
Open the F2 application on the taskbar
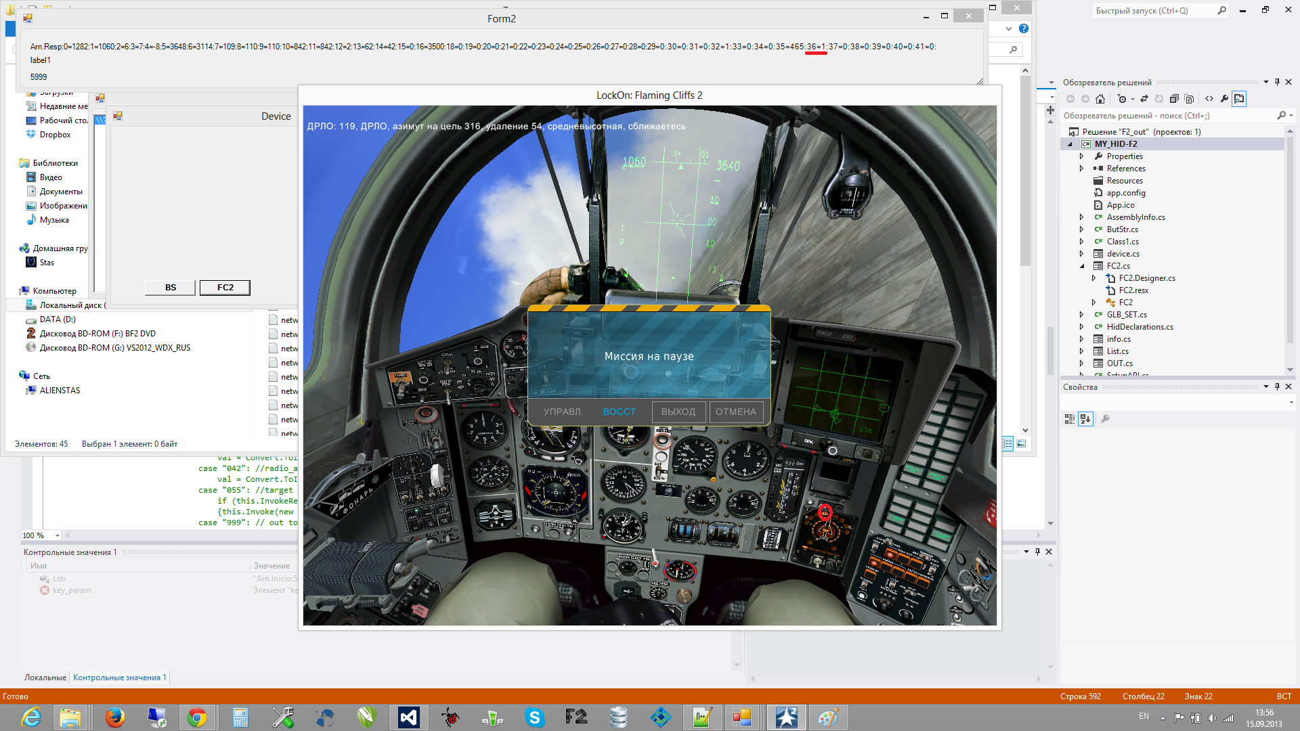(576, 717)
